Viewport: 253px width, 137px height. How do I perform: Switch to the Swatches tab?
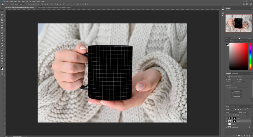[237, 41]
